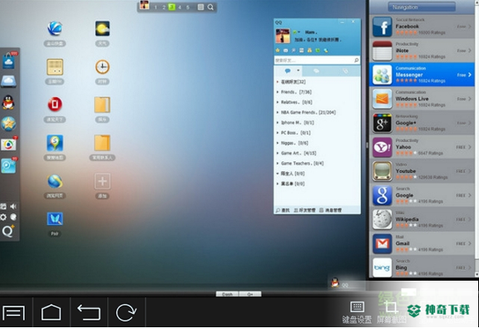Toggle the speaker volume icon in sidebar
Screen dimensions: 479x328
tap(13, 206)
